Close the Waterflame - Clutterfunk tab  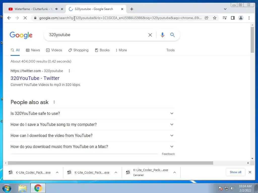coord(62,9)
